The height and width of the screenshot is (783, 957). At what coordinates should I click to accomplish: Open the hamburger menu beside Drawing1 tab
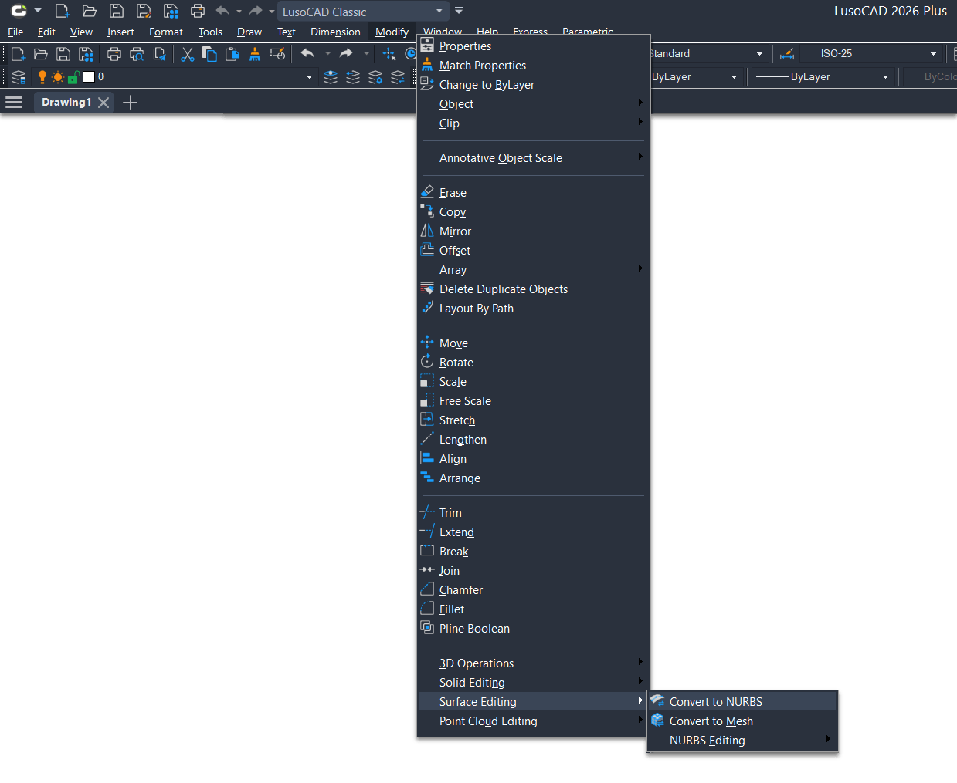pos(14,102)
